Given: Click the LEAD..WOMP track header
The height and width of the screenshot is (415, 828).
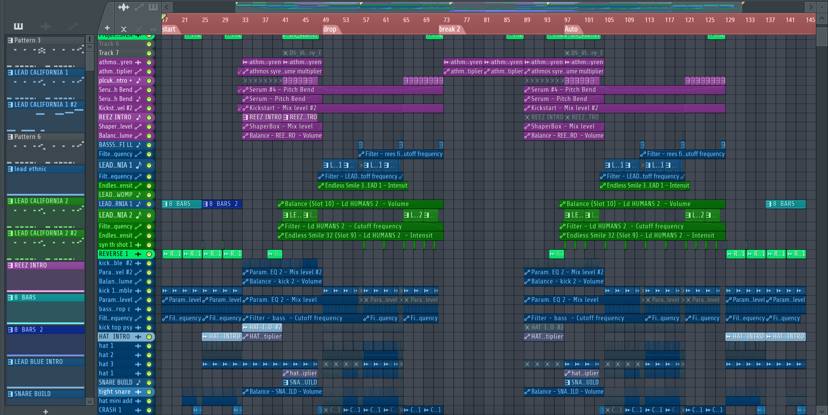Looking at the screenshot, I should (x=116, y=195).
